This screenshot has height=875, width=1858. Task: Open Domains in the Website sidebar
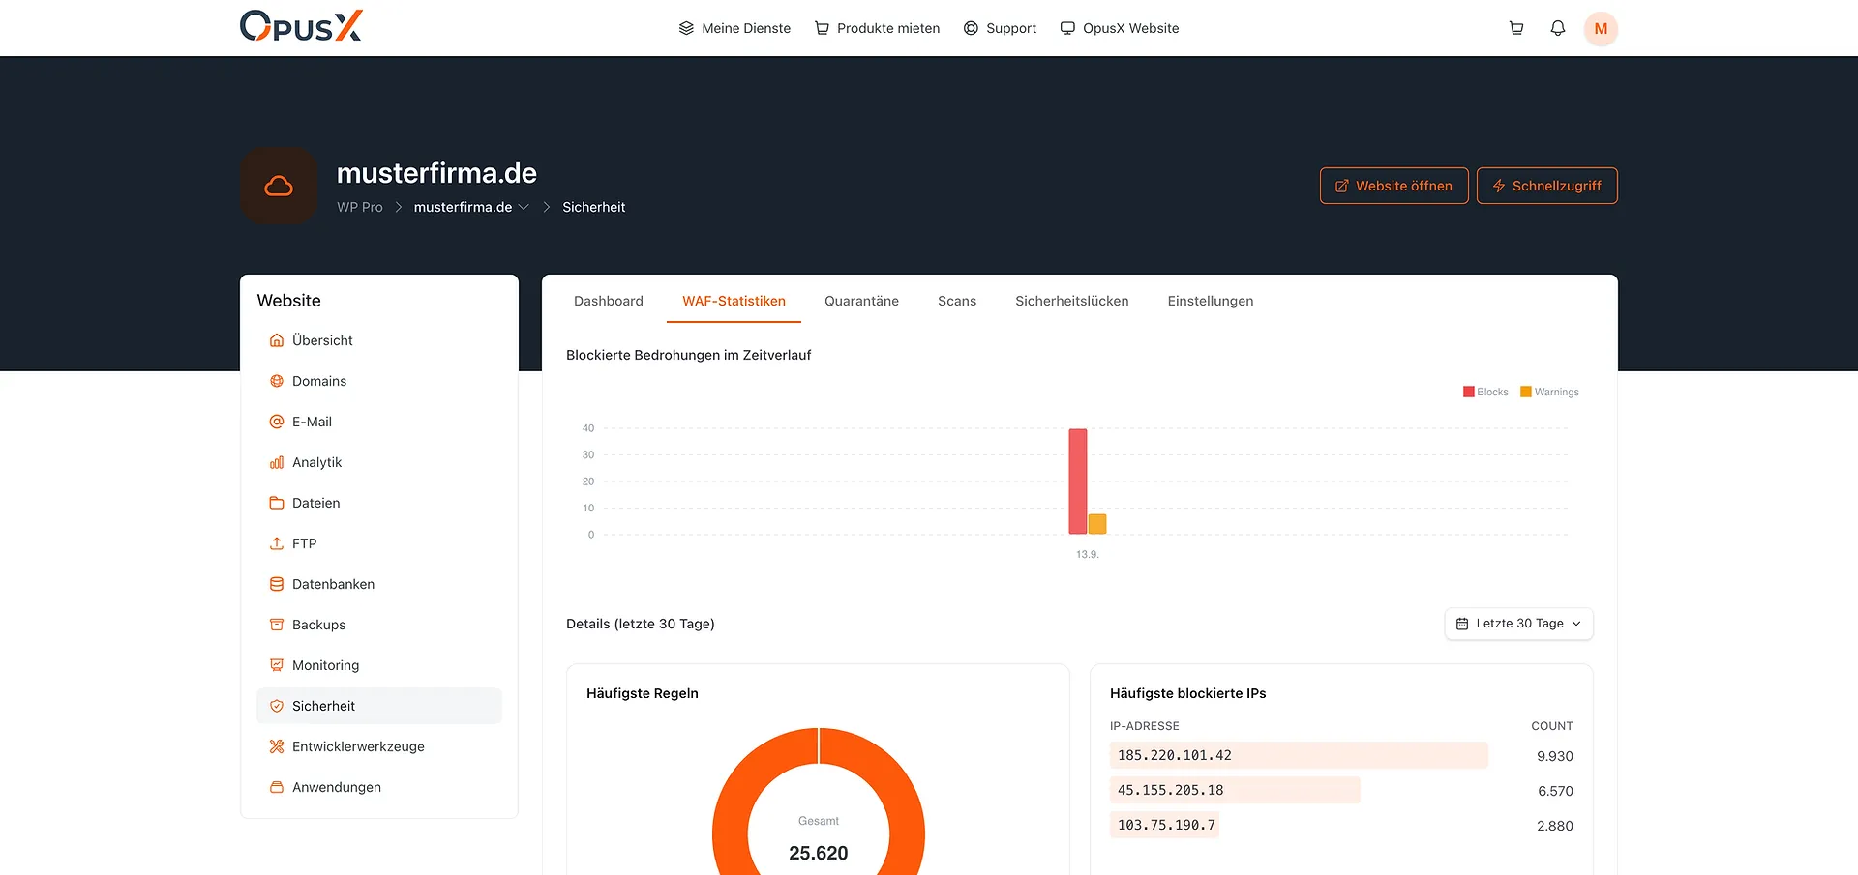coord(379,381)
